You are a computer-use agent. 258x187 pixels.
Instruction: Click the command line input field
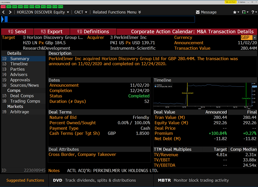pyautogui.click(x=98, y=19)
